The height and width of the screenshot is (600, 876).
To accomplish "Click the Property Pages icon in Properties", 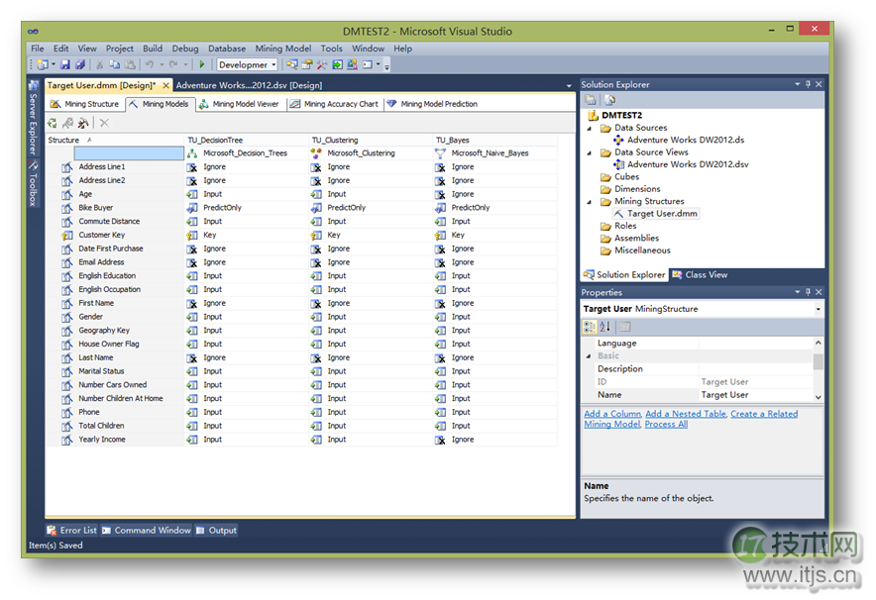I will pyautogui.click(x=625, y=327).
